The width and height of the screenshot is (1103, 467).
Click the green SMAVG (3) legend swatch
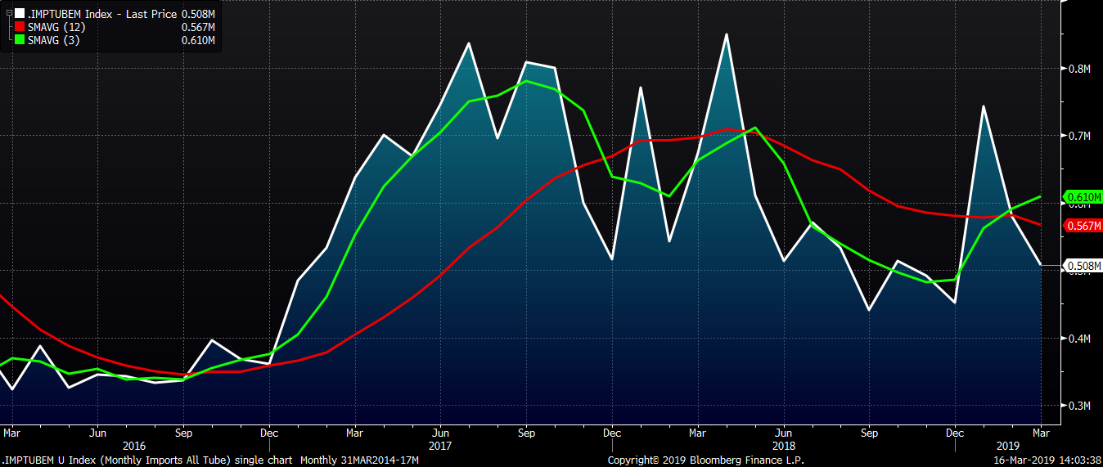[20, 40]
